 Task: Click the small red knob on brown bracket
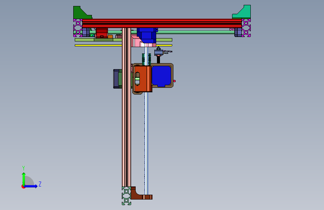point(175,81)
